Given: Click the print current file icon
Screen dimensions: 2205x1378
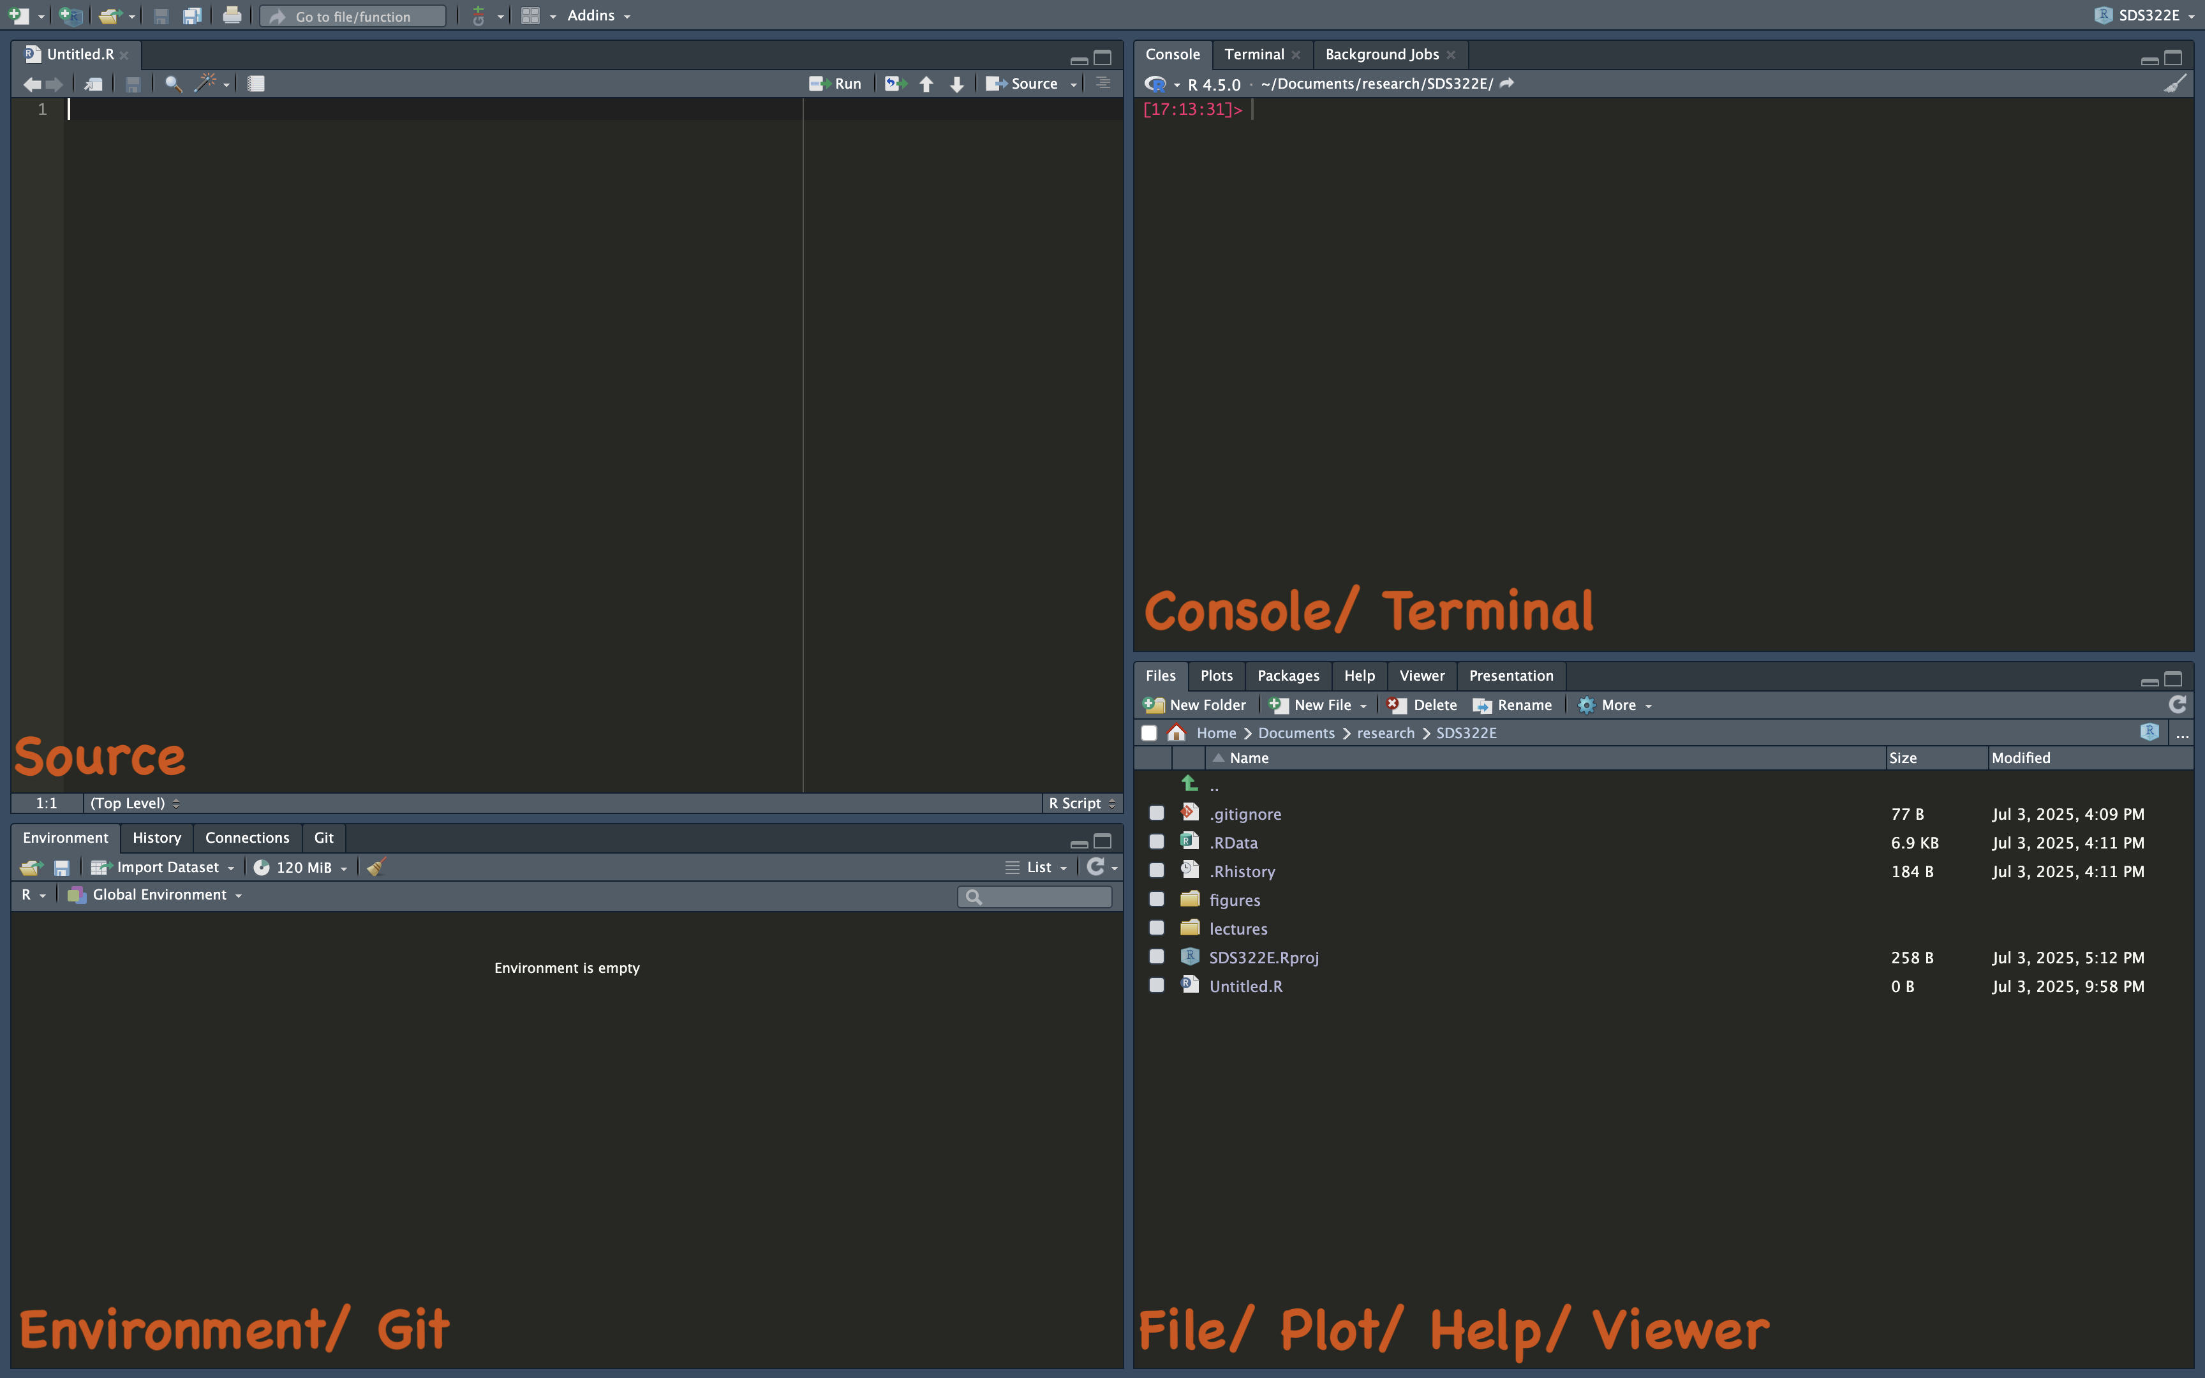Looking at the screenshot, I should tap(232, 15).
